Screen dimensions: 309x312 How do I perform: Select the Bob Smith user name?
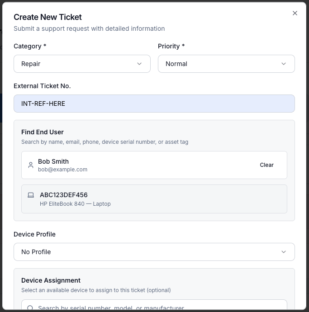click(53, 161)
